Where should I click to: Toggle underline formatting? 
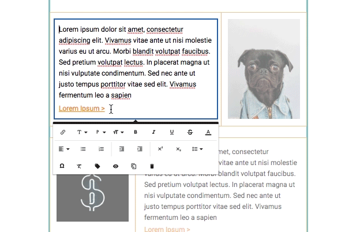tap(172, 132)
